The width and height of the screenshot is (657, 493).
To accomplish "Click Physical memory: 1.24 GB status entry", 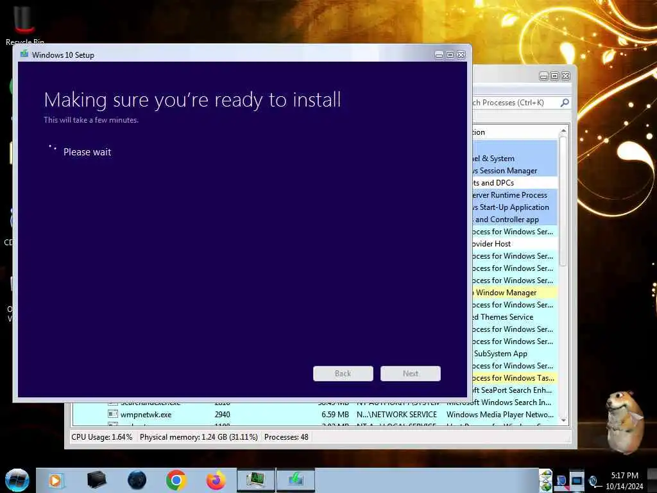I will pos(199,437).
